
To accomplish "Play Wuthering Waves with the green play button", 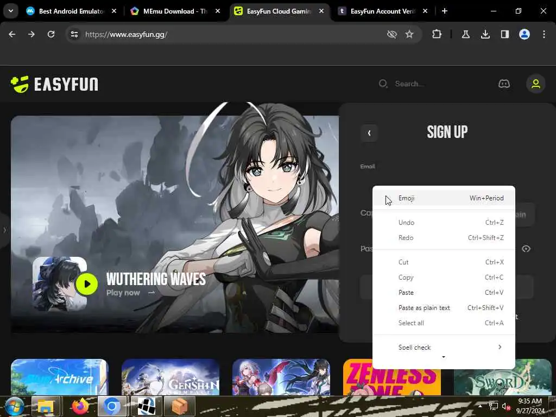I will point(86,284).
